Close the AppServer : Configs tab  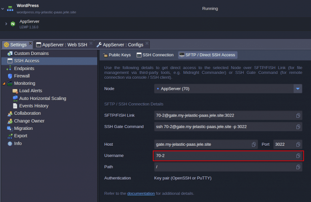[x=147, y=43]
